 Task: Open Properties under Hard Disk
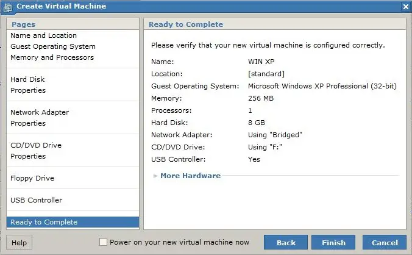(x=28, y=90)
